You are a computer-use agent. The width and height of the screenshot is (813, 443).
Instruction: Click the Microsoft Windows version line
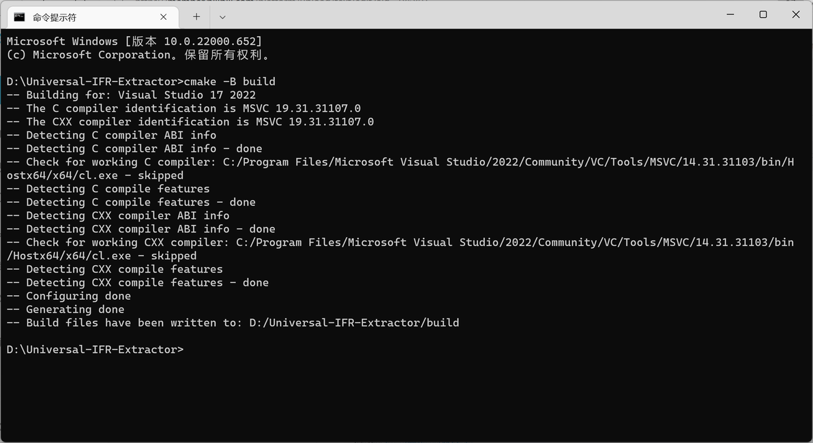coord(134,42)
